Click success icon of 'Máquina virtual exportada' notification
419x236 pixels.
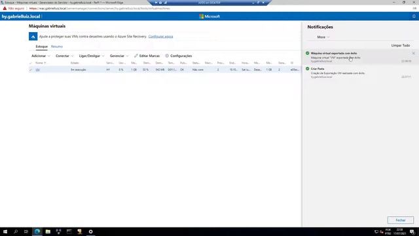click(307, 53)
